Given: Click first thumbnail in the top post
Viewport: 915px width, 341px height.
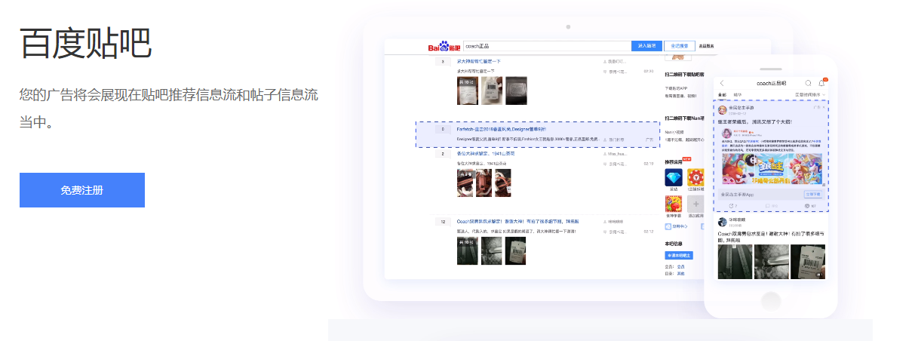Looking at the screenshot, I should pos(468,91).
